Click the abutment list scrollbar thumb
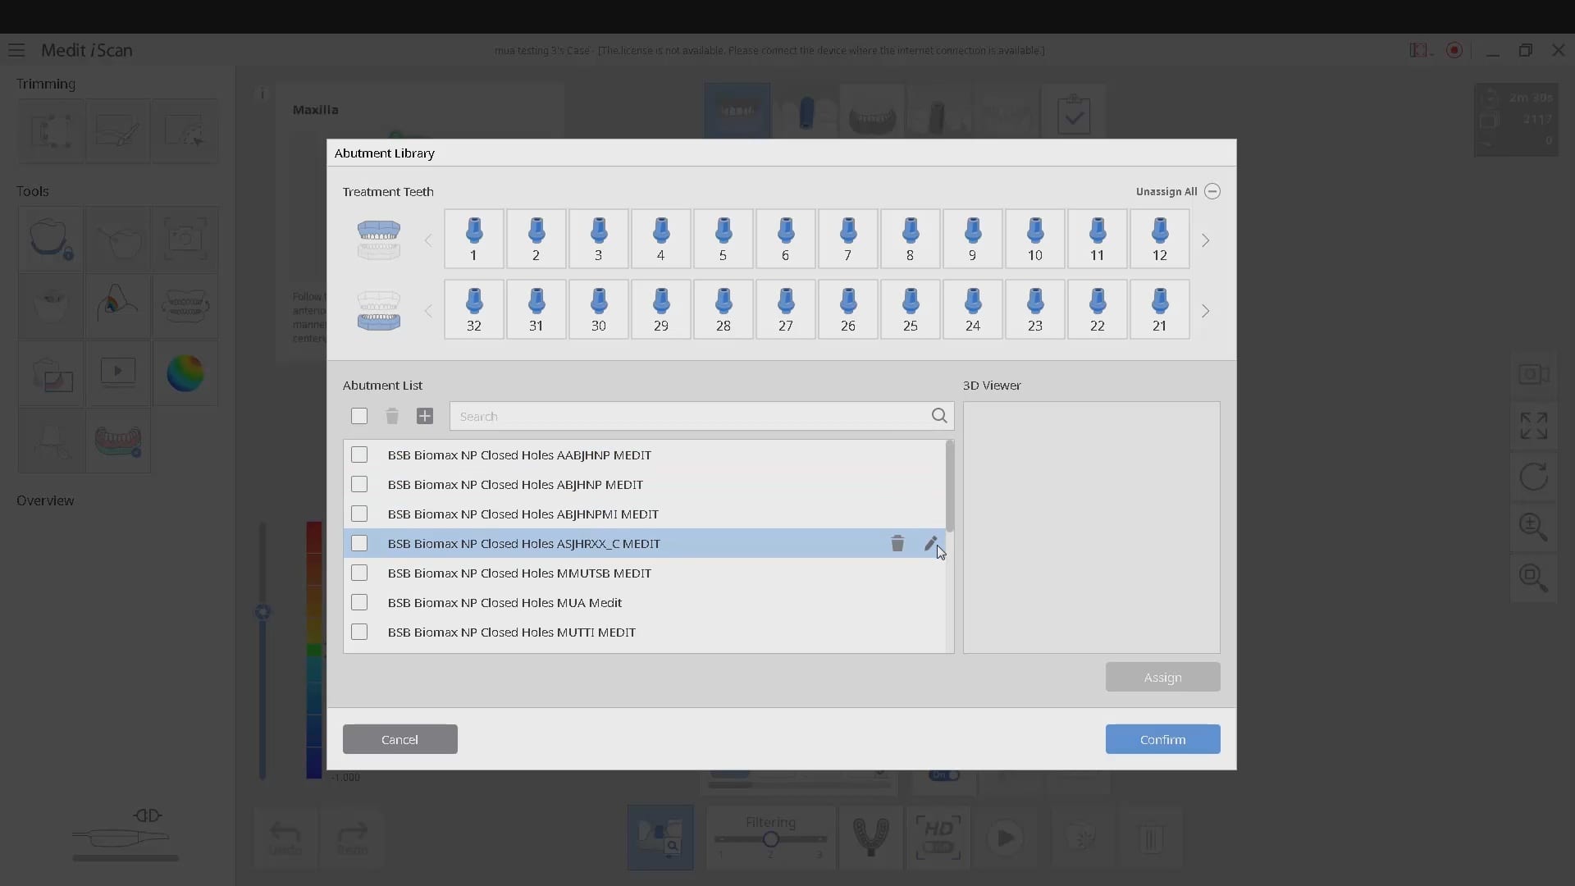1575x886 pixels. 950,486
